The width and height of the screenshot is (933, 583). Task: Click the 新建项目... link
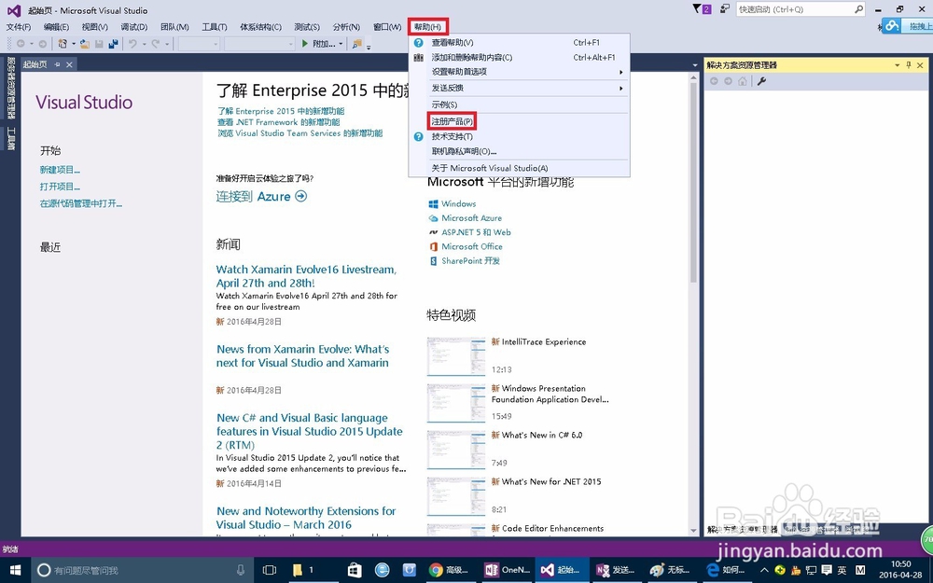pos(60,170)
